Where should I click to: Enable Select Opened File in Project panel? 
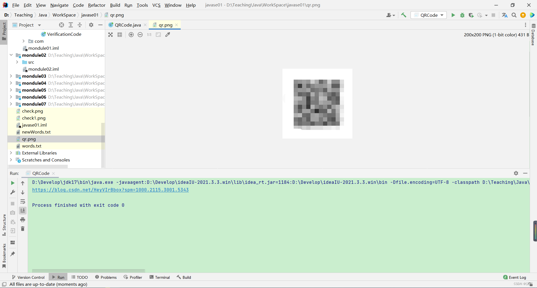coord(61,25)
